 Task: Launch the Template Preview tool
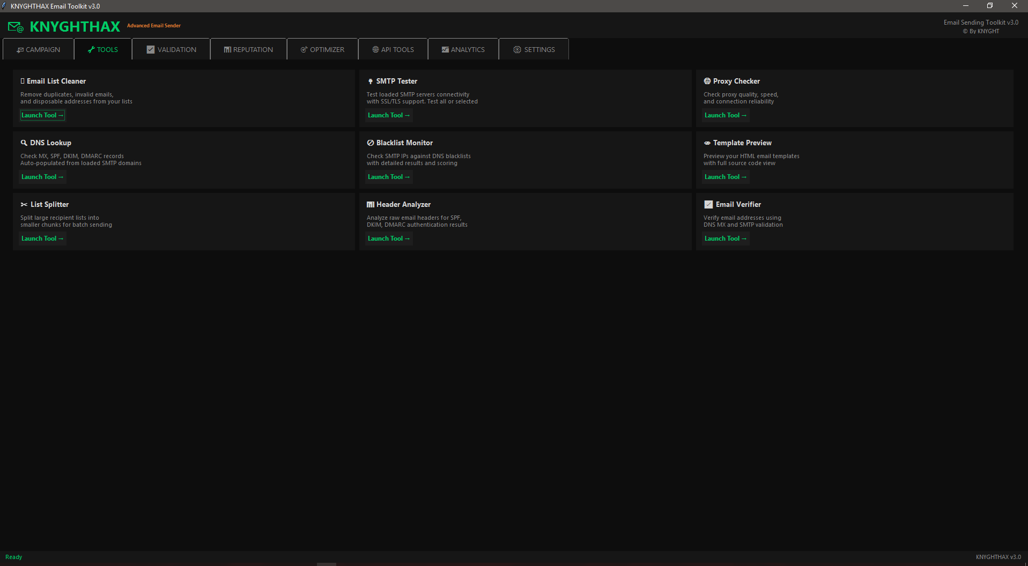(726, 177)
